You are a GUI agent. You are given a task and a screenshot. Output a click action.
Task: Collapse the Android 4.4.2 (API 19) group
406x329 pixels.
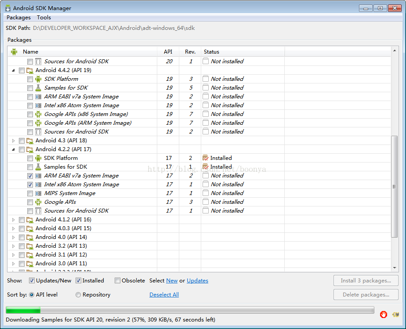click(13, 70)
